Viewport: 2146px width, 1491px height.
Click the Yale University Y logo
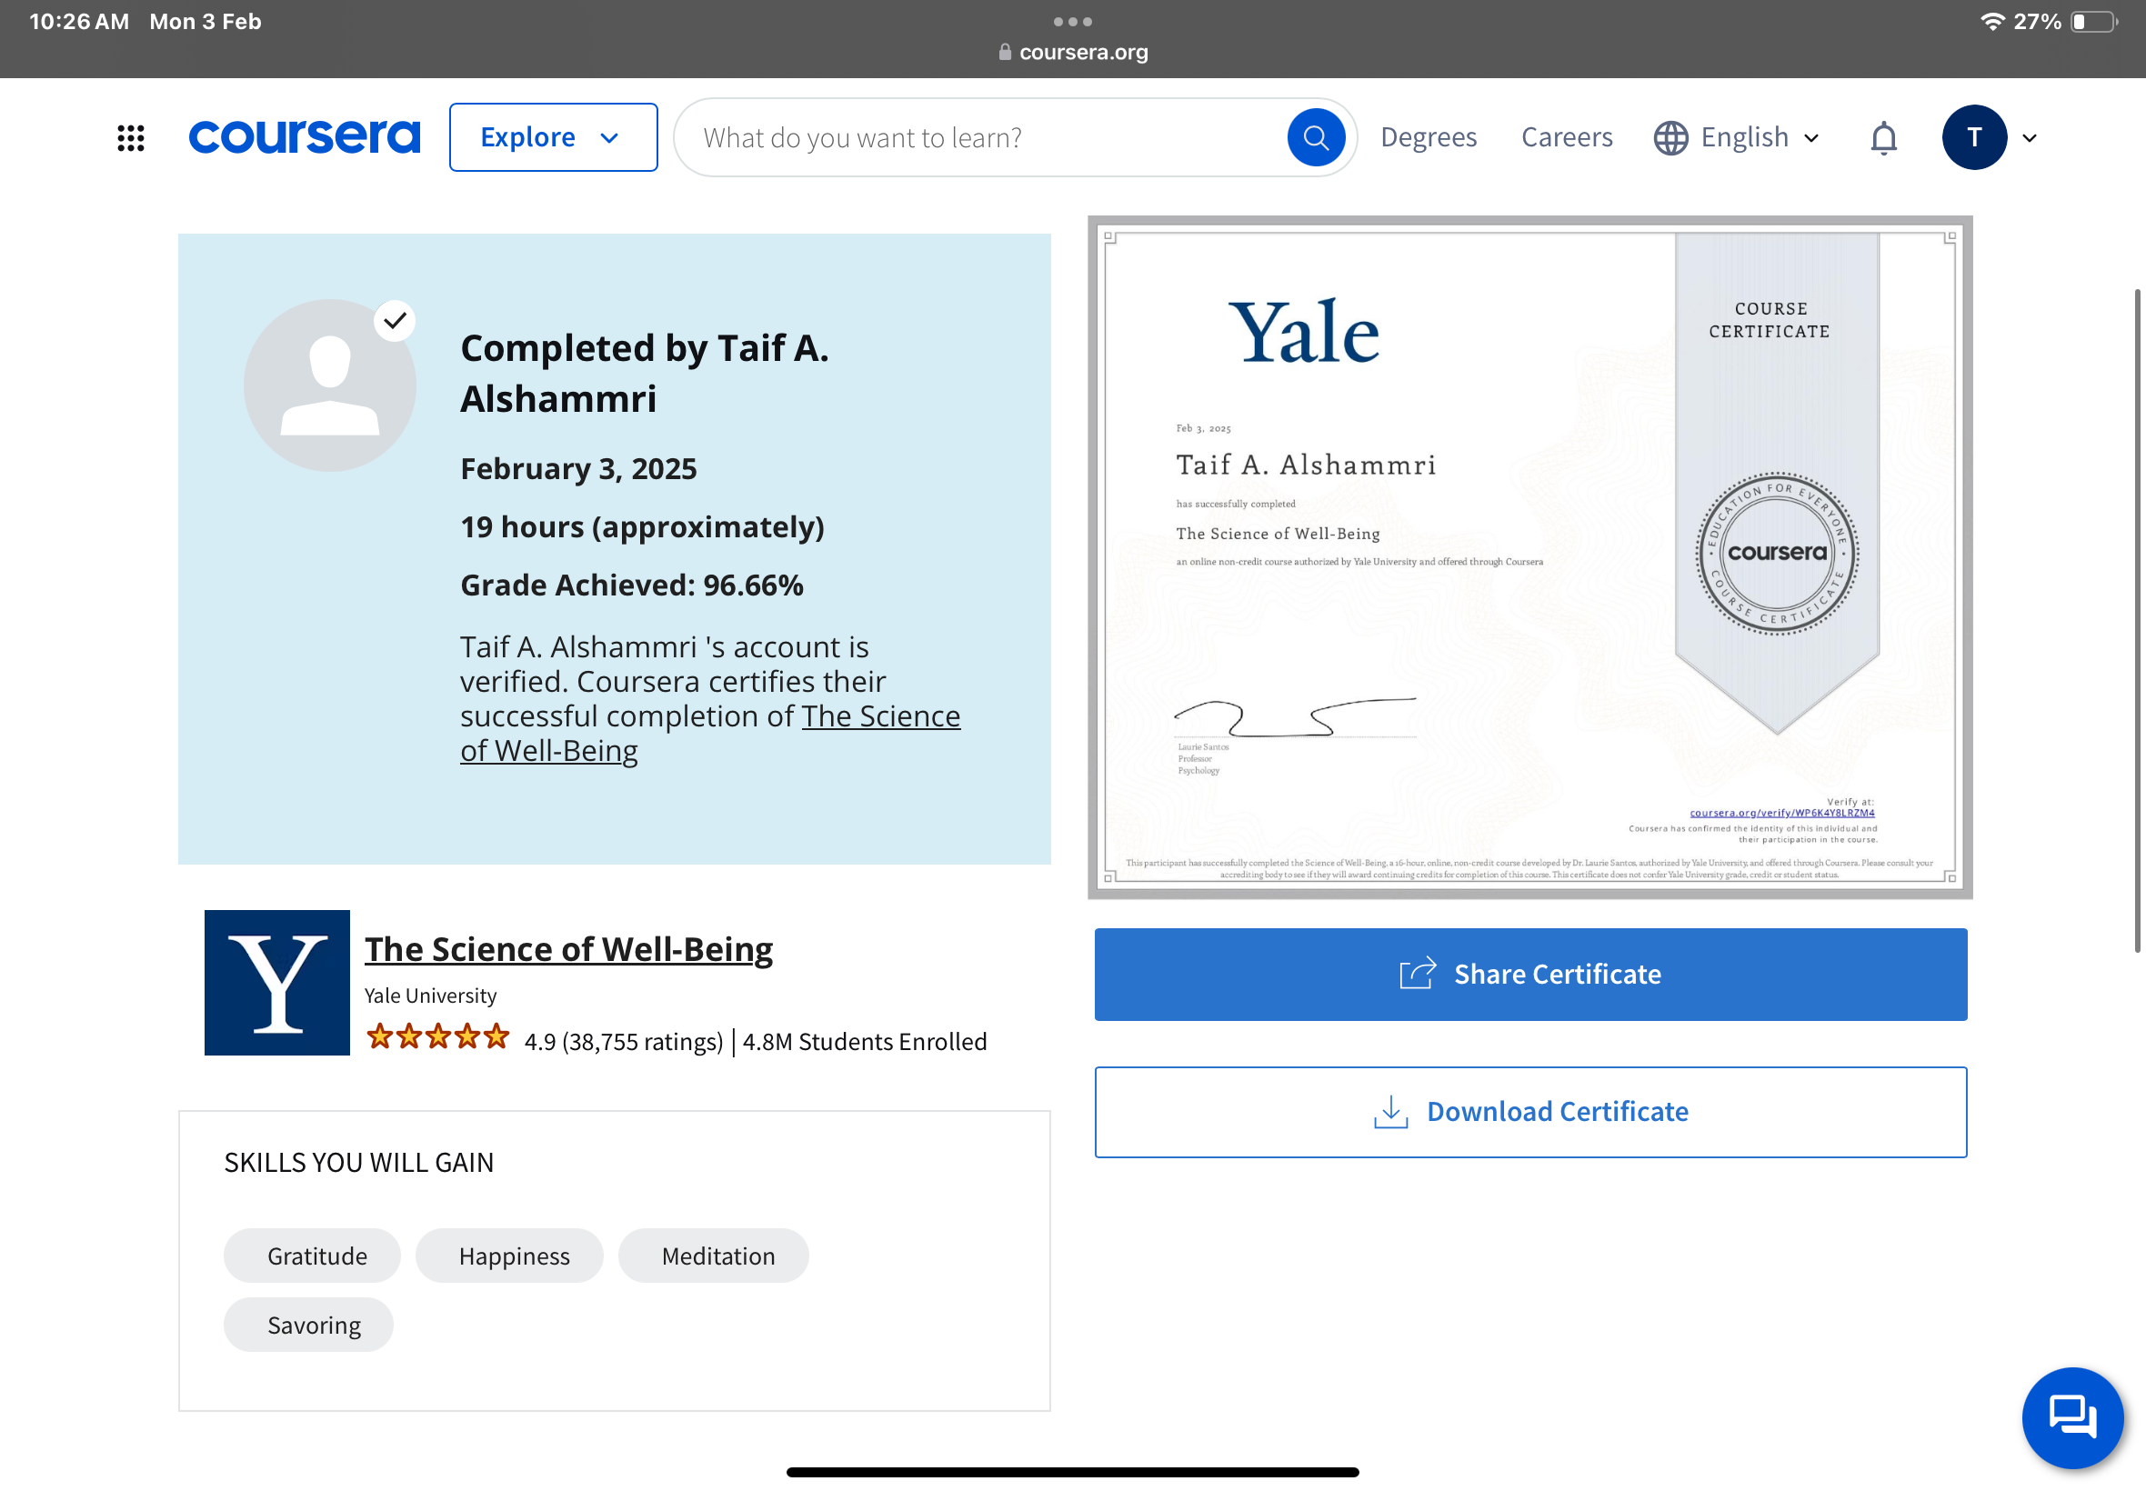click(277, 983)
